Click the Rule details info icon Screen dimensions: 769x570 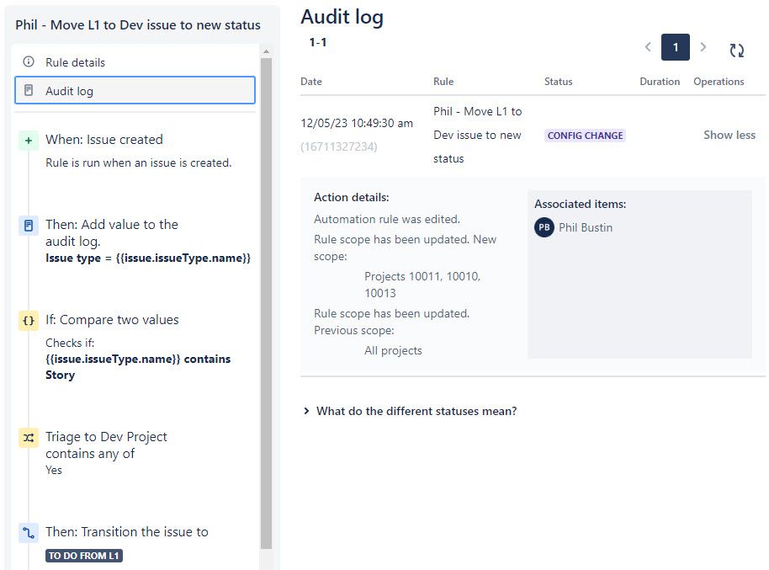(29, 61)
